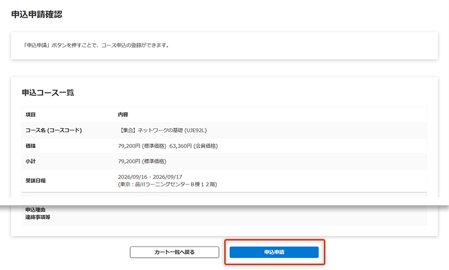
Task: Click the 連絡事項等 label
Action: [38, 217]
